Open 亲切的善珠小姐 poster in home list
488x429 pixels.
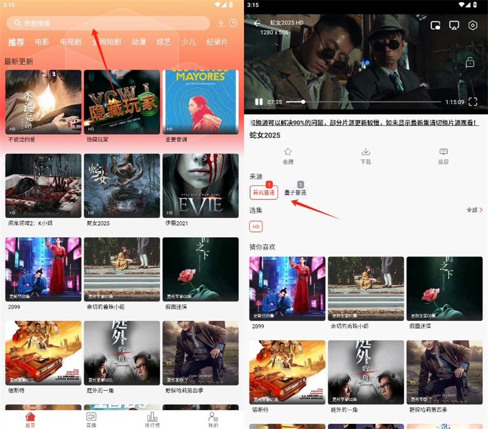(122, 269)
